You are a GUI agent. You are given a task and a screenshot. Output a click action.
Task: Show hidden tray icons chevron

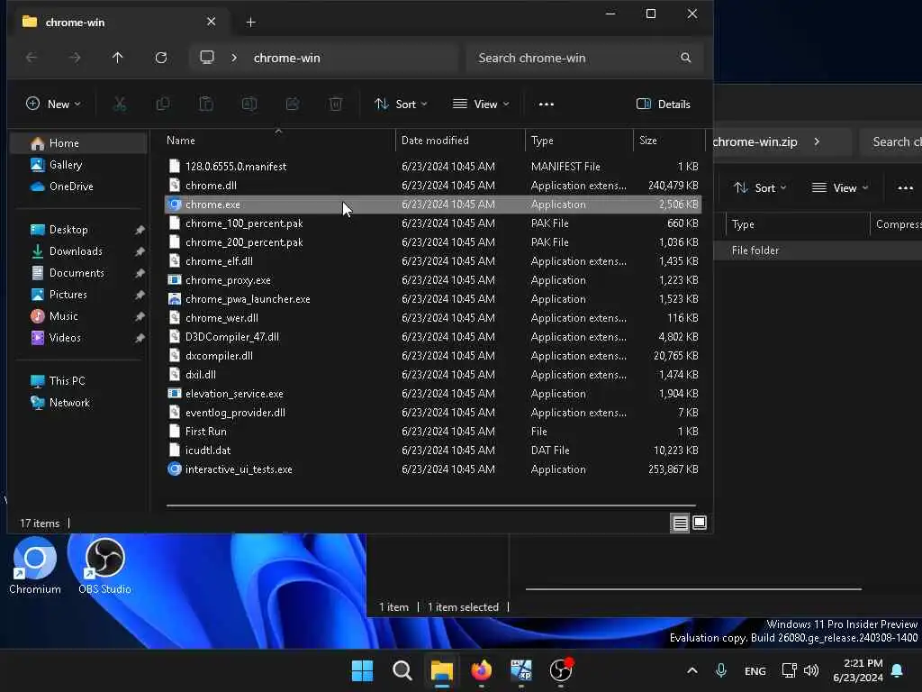point(692,670)
